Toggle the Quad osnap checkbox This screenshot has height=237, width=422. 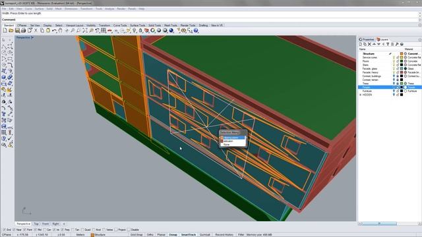(82, 230)
